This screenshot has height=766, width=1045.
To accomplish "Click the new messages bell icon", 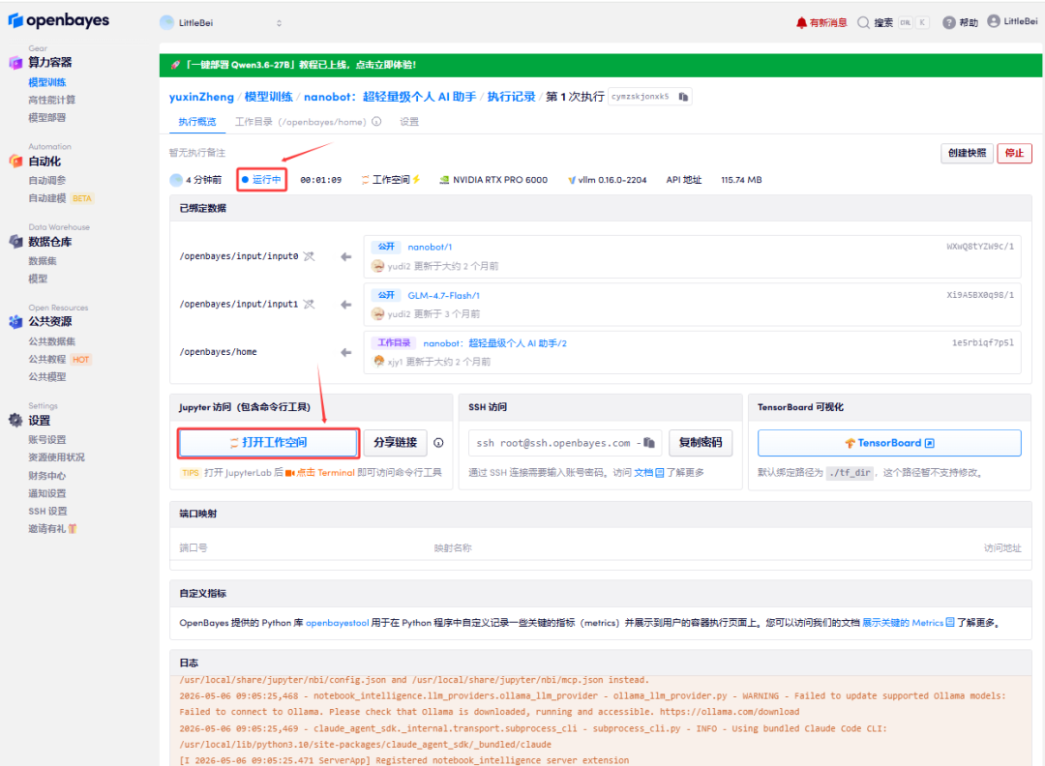I will click(801, 22).
